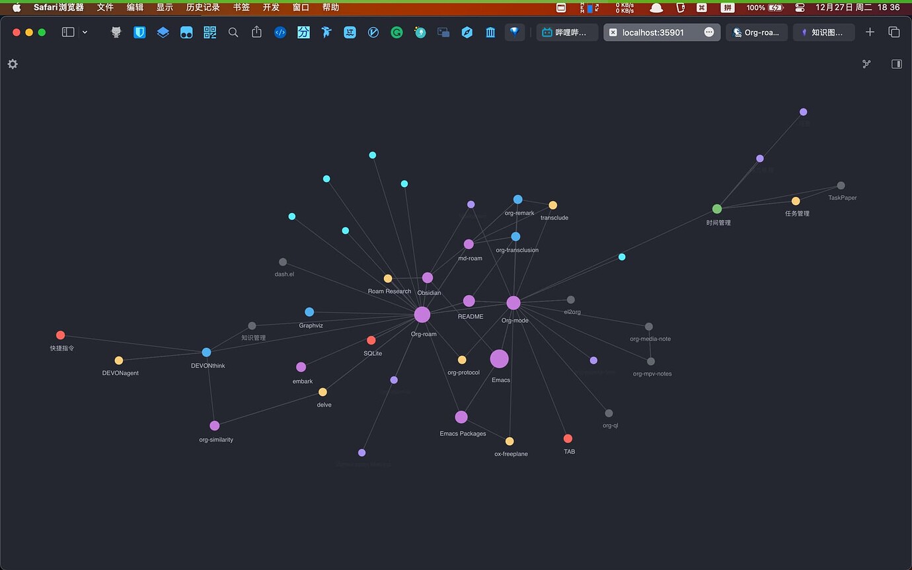Show the tab overview
Viewport: 912px width, 570px height.
(x=894, y=32)
